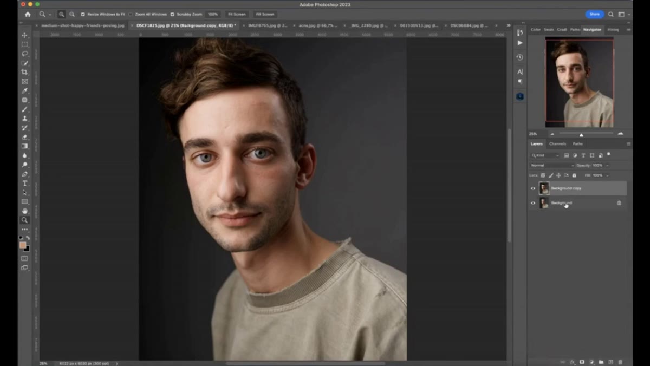Add layer mask from Layers panel bottom
Screen dimensions: 650x366
[x=582, y=362]
